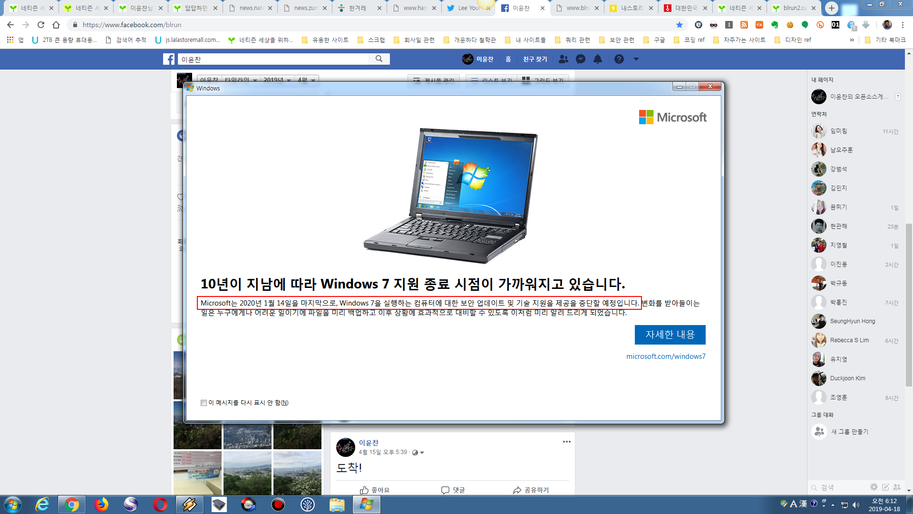Launch Firefox from taskbar
Viewport: 913px width, 514px height.
click(x=101, y=504)
